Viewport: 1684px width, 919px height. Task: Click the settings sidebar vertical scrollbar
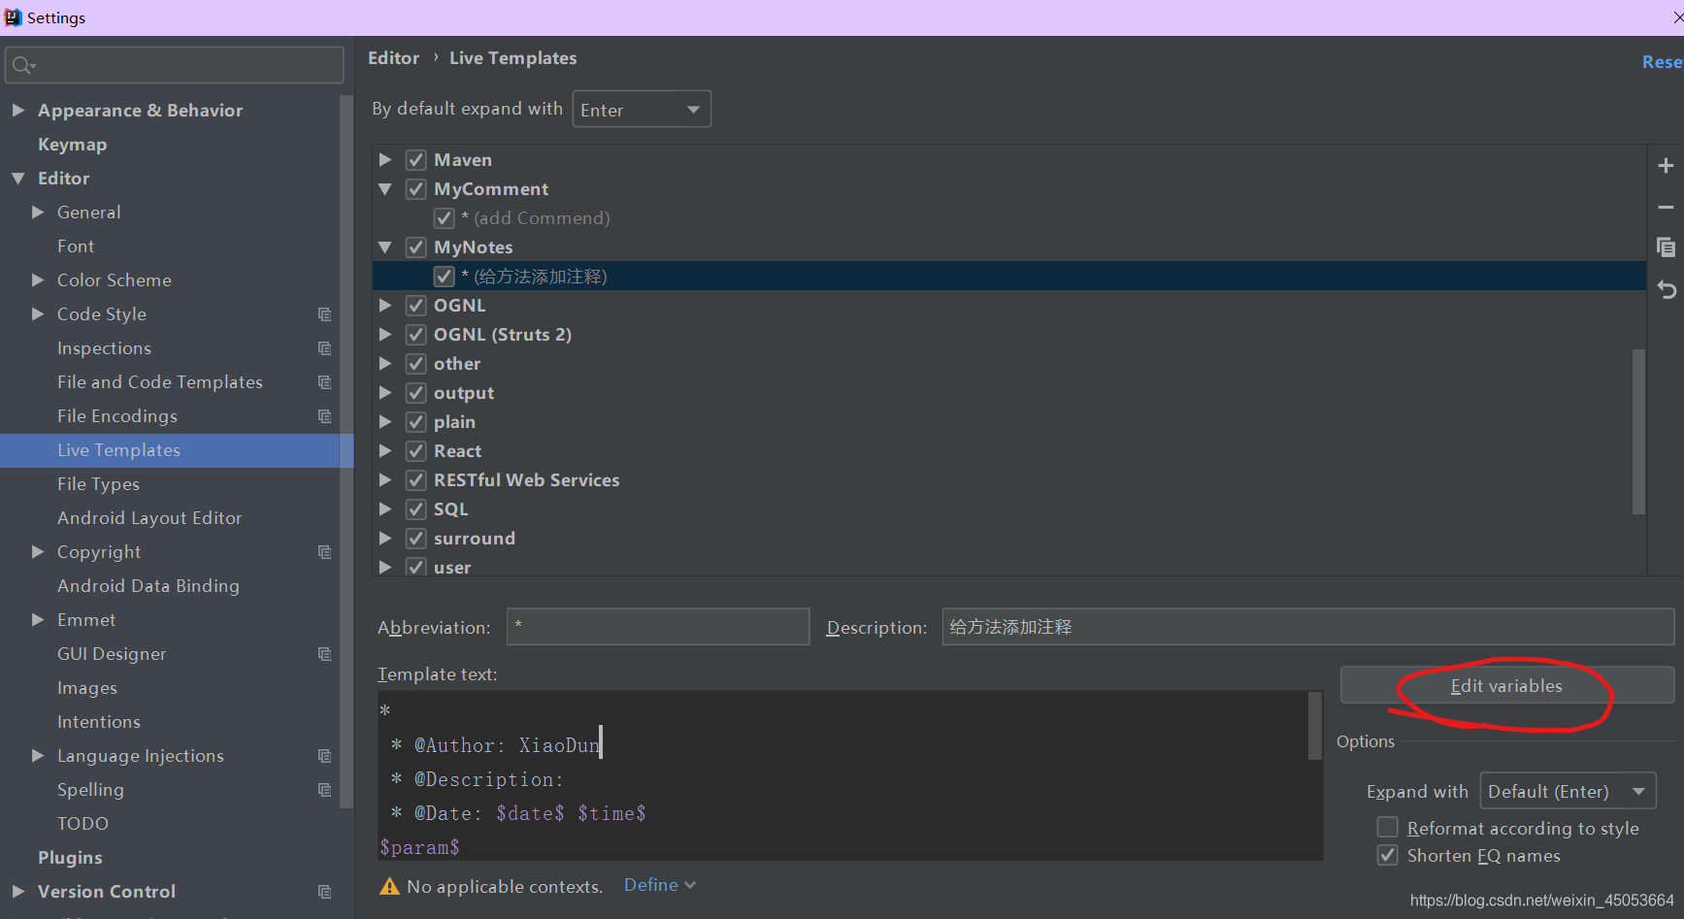(347, 451)
